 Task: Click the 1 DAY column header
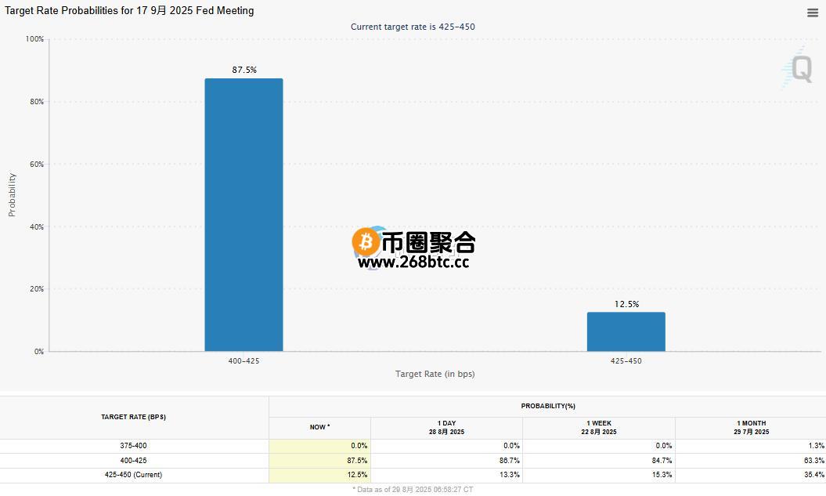446,428
